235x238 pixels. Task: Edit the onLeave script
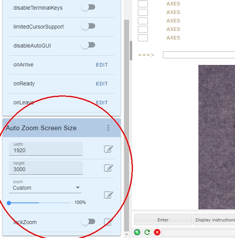[102, 103]
